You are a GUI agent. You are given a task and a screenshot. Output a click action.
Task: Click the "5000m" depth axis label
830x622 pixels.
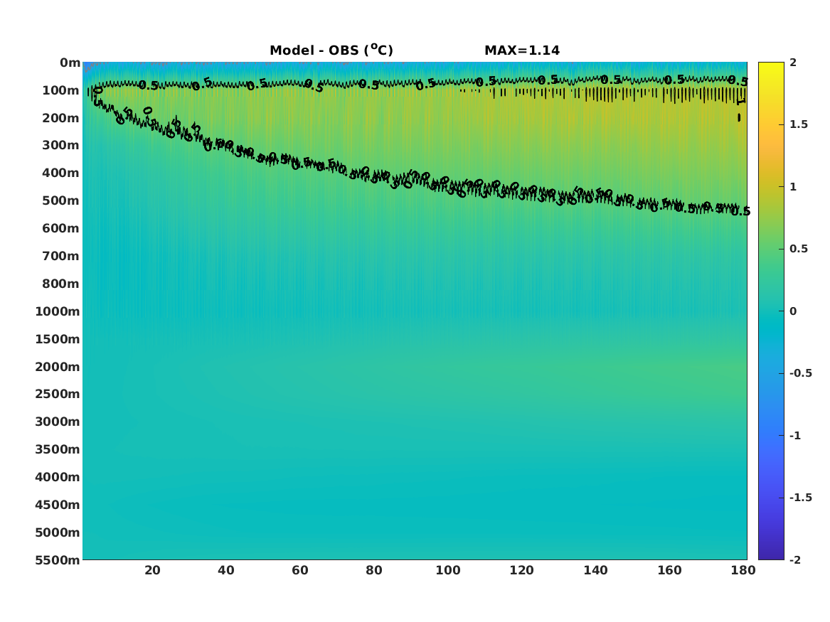tap(58, 532)
